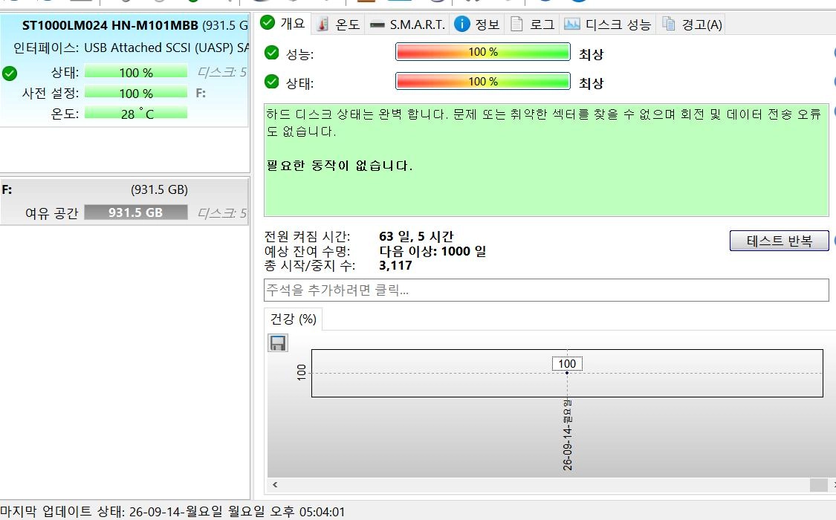Click the 온도 28 °C temperature bar
Screen dimensions: 836x520
coord(136,114)
